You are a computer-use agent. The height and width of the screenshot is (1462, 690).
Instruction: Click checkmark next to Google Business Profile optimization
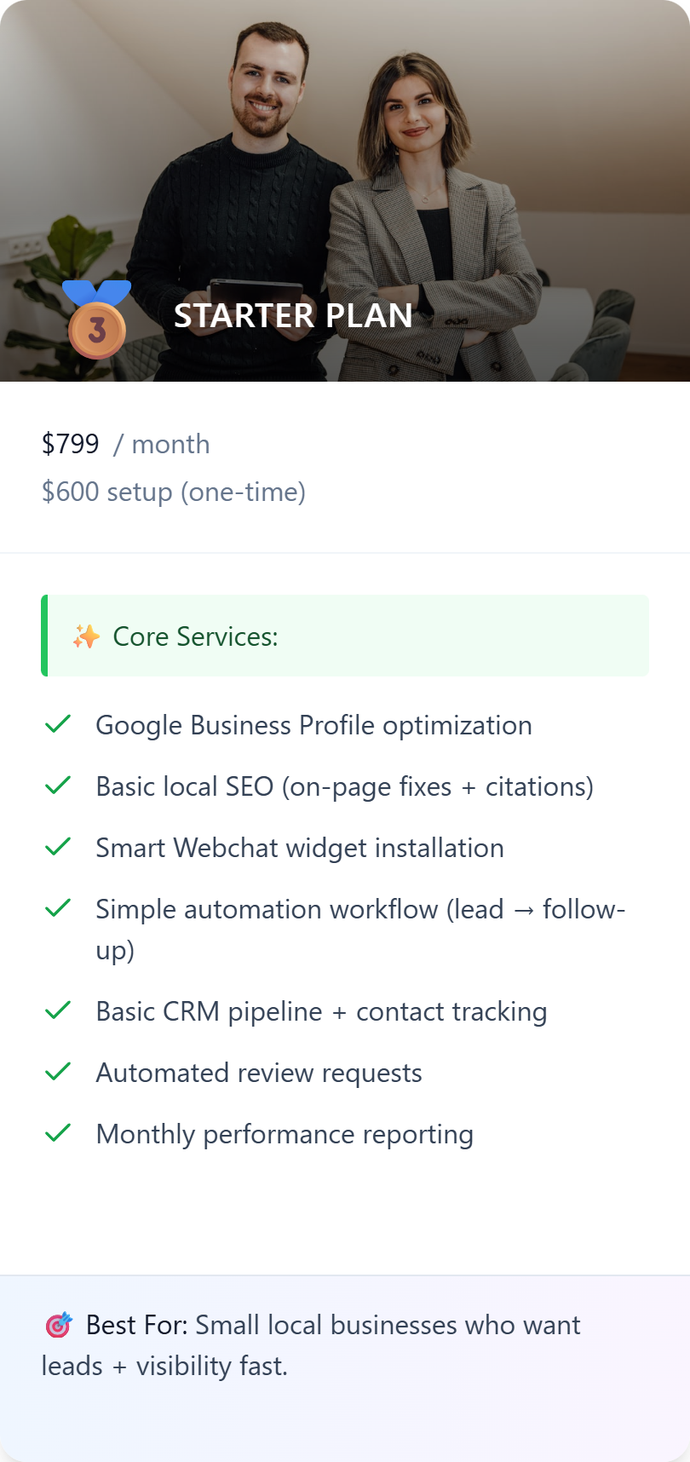(x=58, y=724)
